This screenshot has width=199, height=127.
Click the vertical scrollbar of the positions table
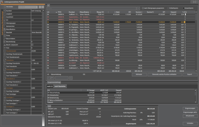(196, 41)
